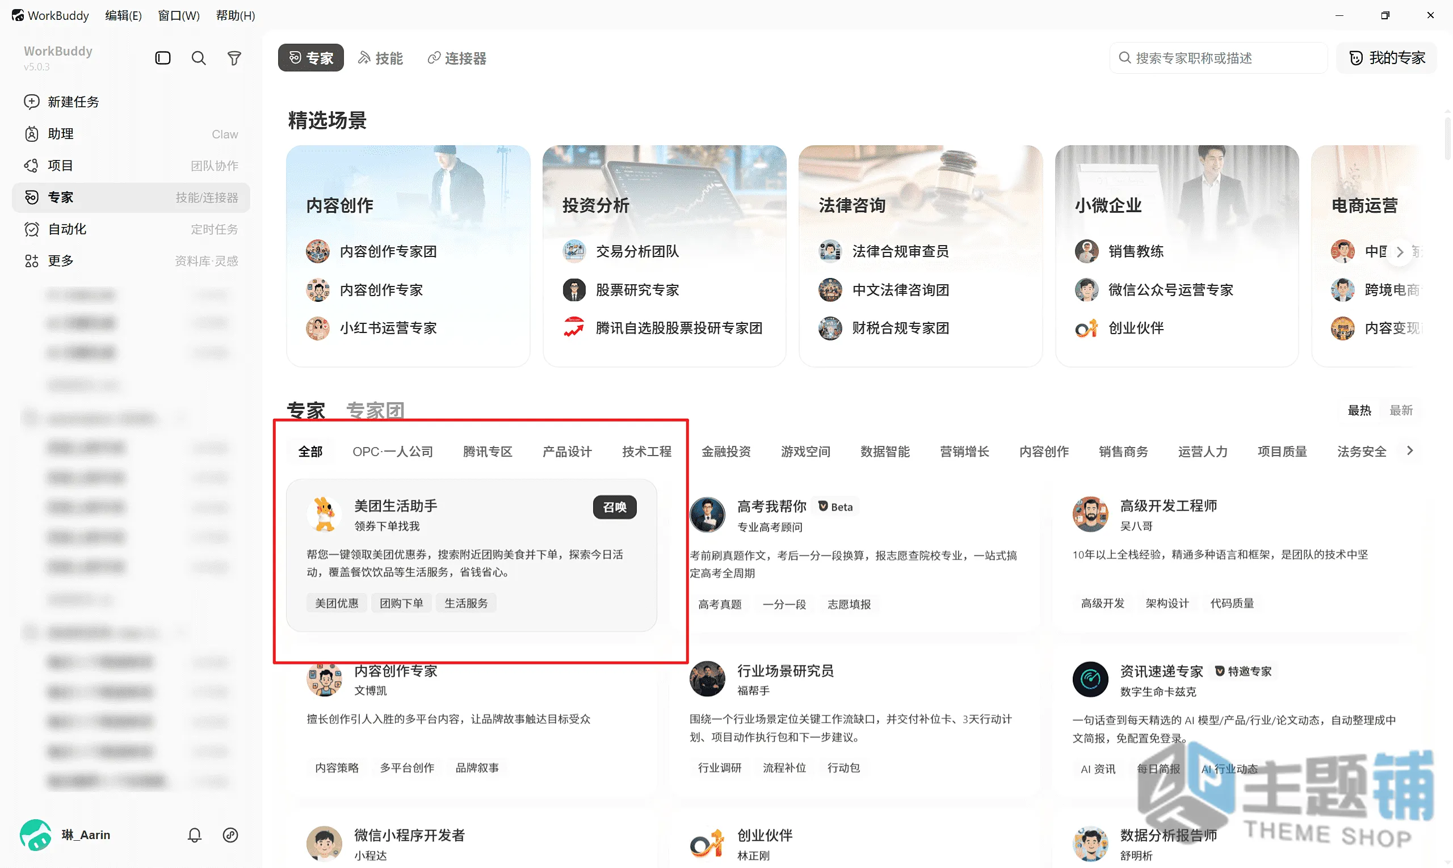
Task: Select the 腾讯专区 category
Action: [x=488, y=452]
